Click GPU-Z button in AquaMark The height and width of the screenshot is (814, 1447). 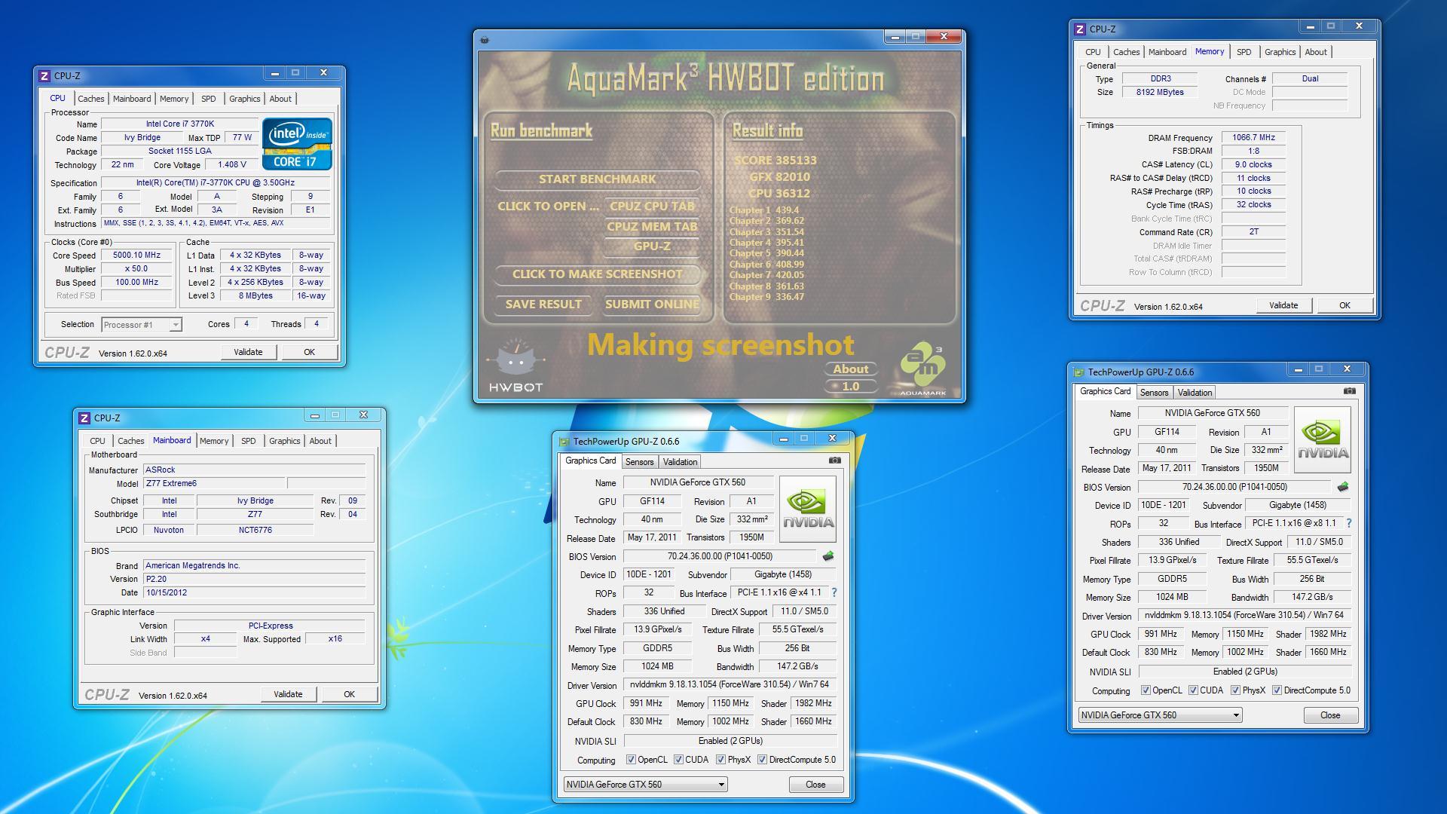pyautogui.click(x=653, y=246)
